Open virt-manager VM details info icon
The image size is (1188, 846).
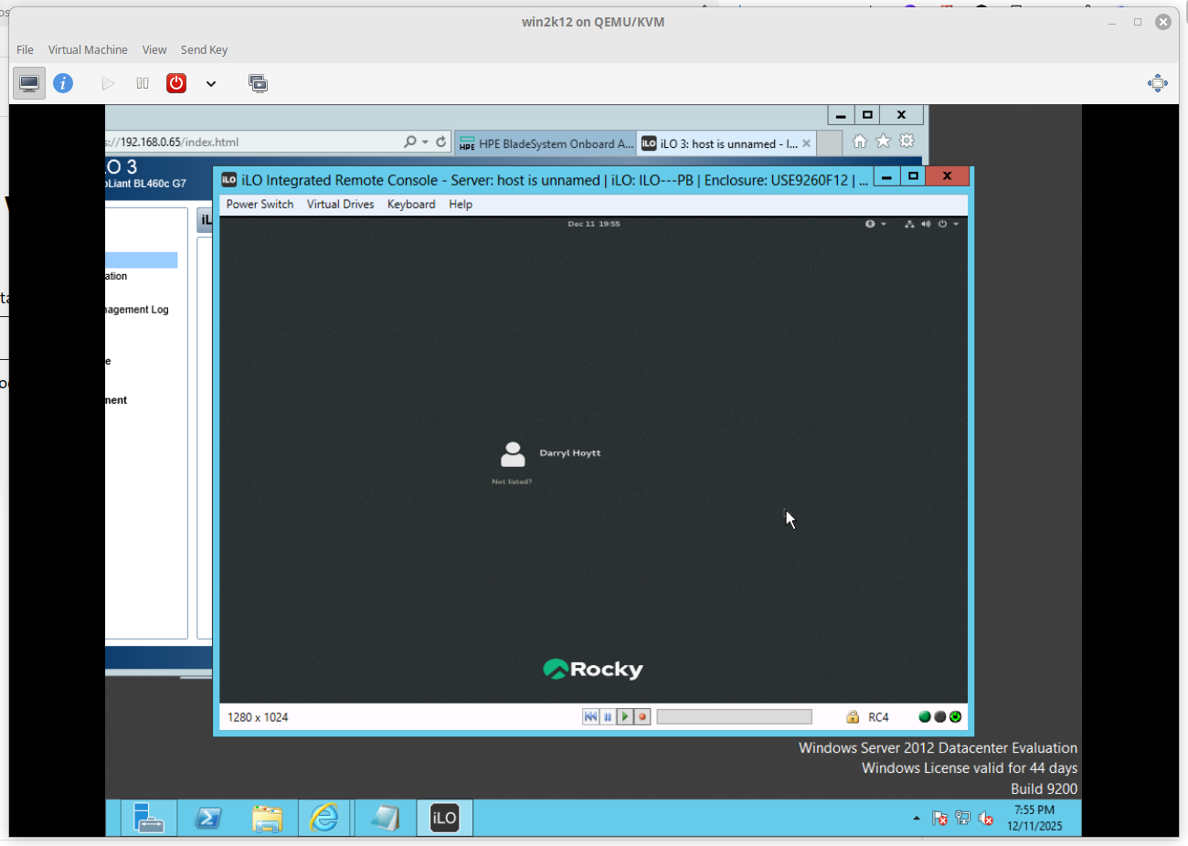[63, 83]
